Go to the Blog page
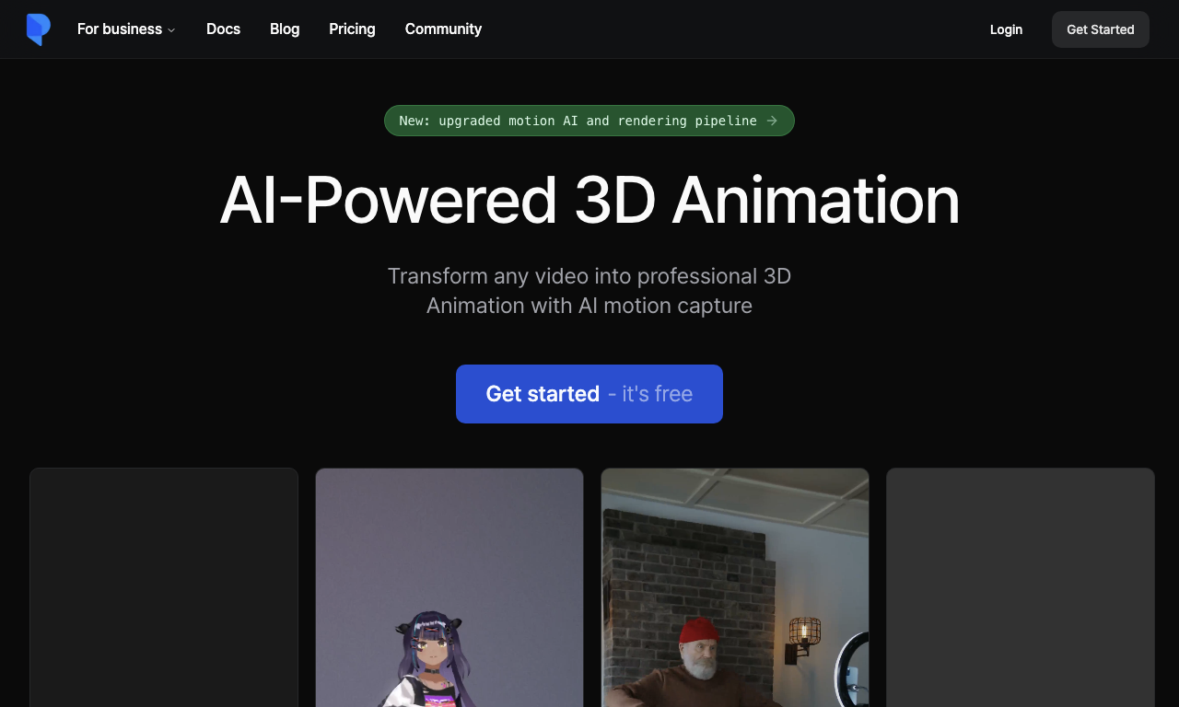Viewport: 1179px width, 707px height. click(285, 29)
